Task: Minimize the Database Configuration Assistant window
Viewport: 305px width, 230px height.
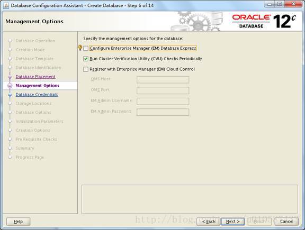Action: (270, 4)
